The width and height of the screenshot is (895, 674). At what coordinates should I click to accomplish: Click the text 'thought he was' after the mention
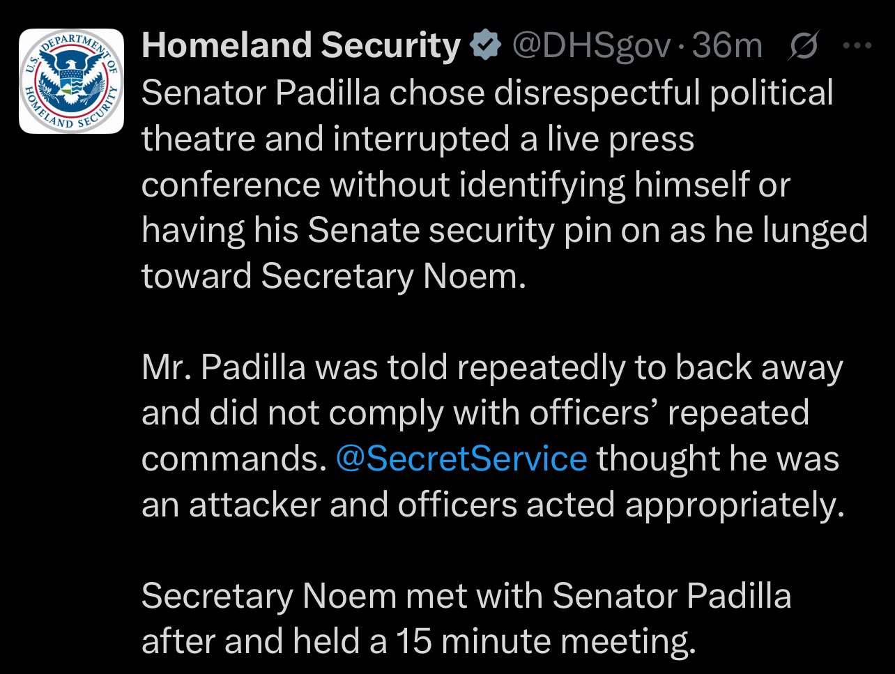[718, 459]
